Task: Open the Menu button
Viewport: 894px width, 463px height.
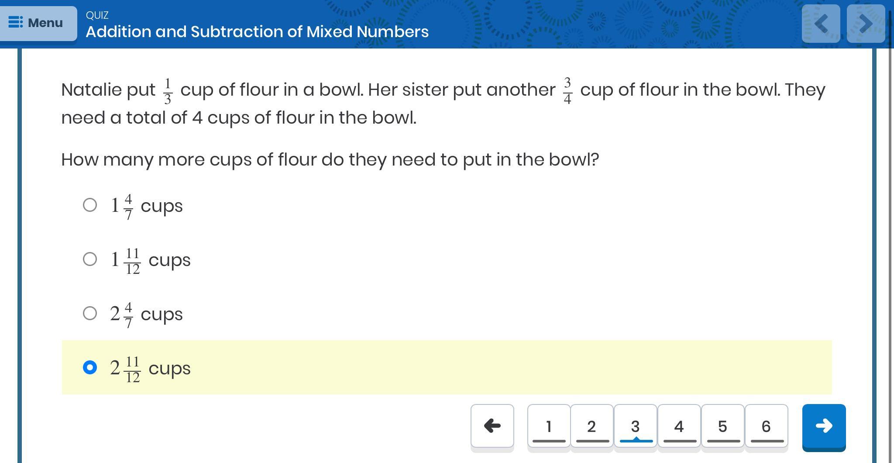Action: 38,23
